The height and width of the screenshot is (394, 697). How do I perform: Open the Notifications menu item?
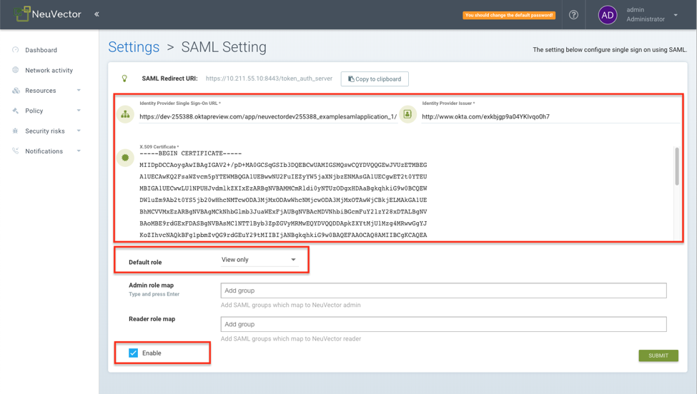[x=44, y=151]
